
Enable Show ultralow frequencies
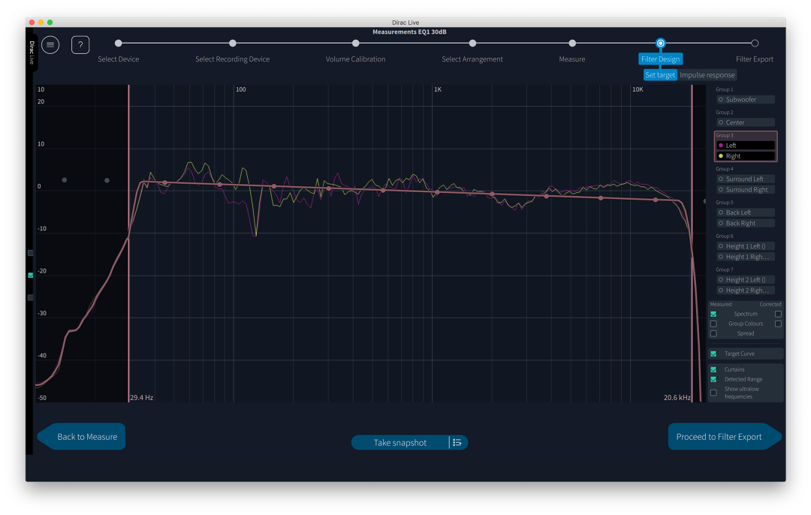coord(713,393)
